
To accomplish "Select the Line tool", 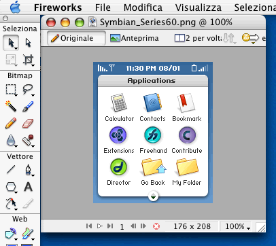I will point(11,170).
